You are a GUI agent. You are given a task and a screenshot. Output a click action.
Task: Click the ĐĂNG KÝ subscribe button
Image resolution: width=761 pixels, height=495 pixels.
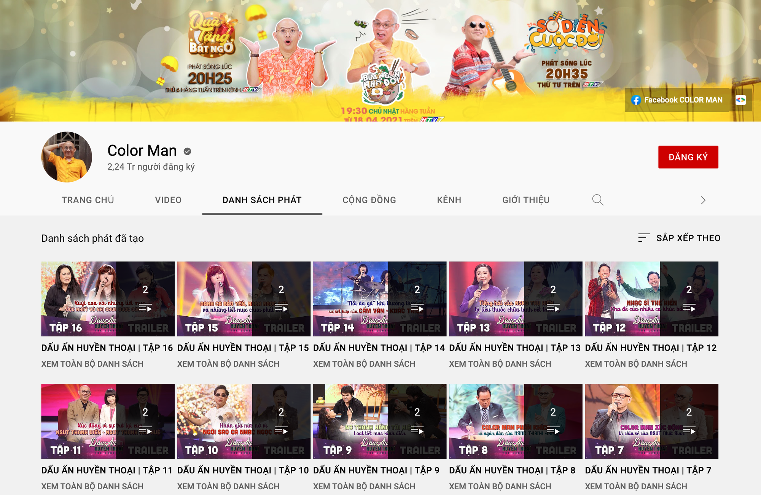point(688,157)
